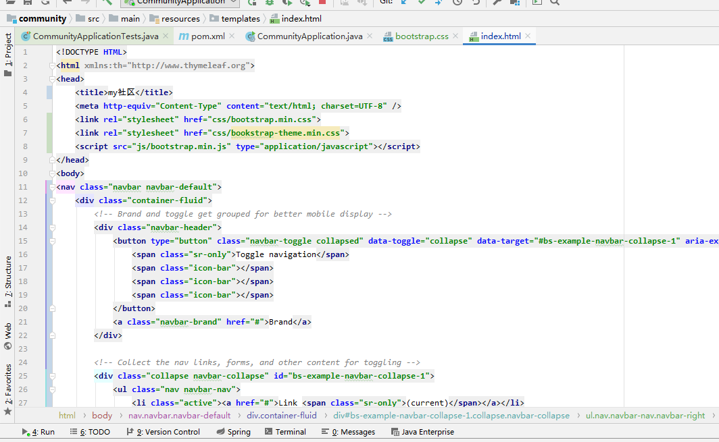Click charset=UTF-8 in meta tag
The width and height of the screenshot is (719, 442).
coord(351,106)
